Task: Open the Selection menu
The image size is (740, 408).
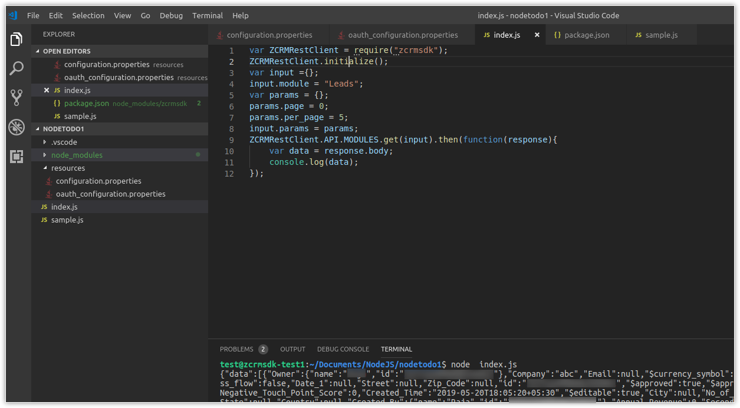Action: 88,15
